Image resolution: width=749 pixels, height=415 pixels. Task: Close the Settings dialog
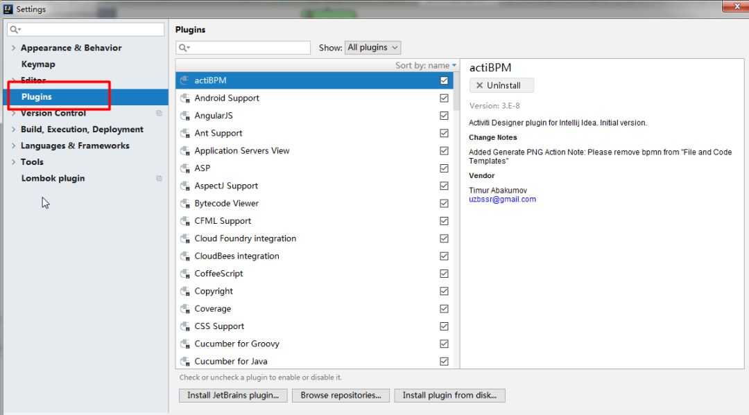pyautogui.click(x=736, y=6)
